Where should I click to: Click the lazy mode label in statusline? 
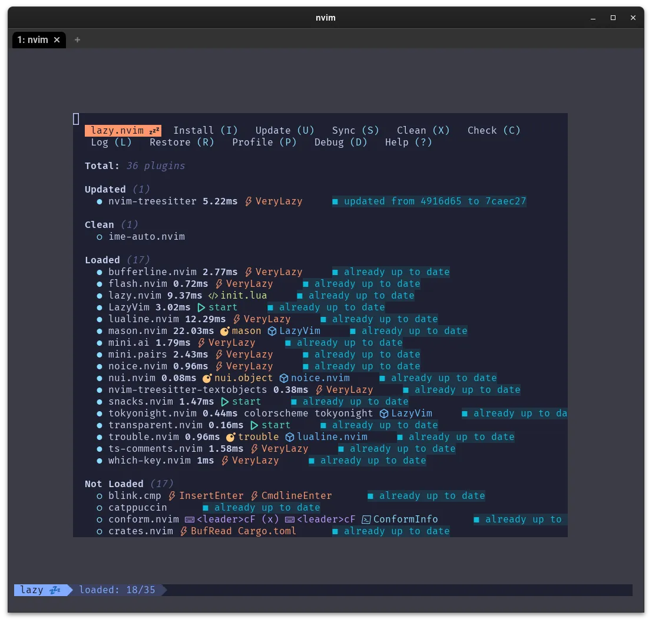[x=32, y=590]
